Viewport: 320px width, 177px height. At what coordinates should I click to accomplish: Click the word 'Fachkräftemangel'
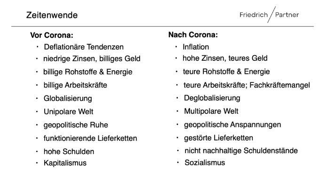pos(280,85)
